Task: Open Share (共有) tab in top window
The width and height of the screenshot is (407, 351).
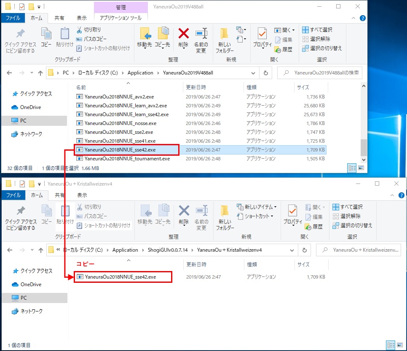Action: tap(59, 18)
